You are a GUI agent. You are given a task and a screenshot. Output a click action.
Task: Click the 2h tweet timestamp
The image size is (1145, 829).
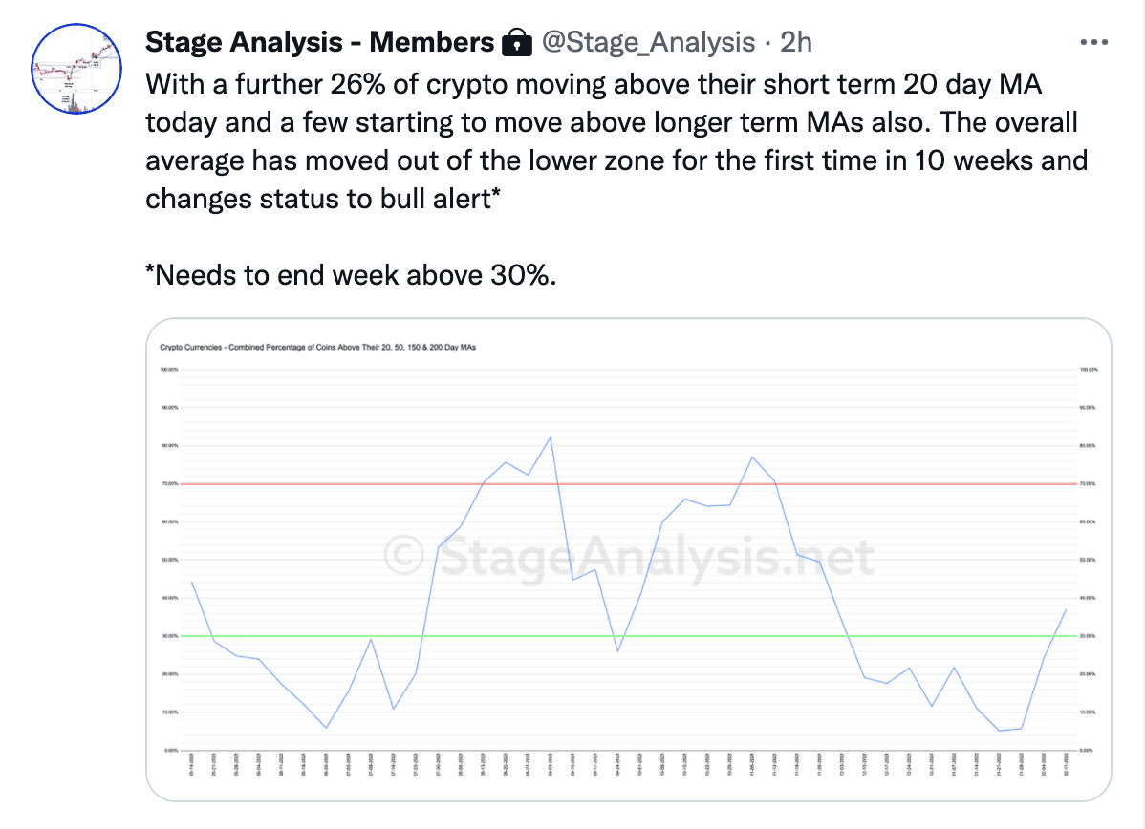pos(796,42)
